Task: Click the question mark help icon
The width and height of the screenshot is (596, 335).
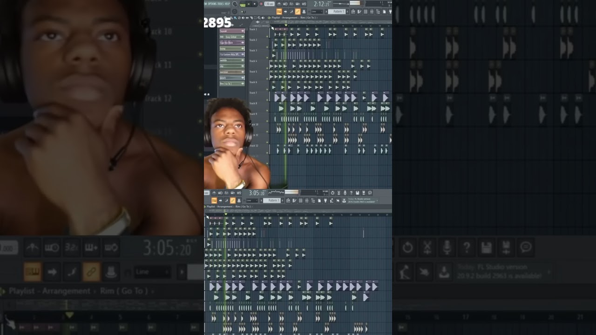Action: (351, 193)
